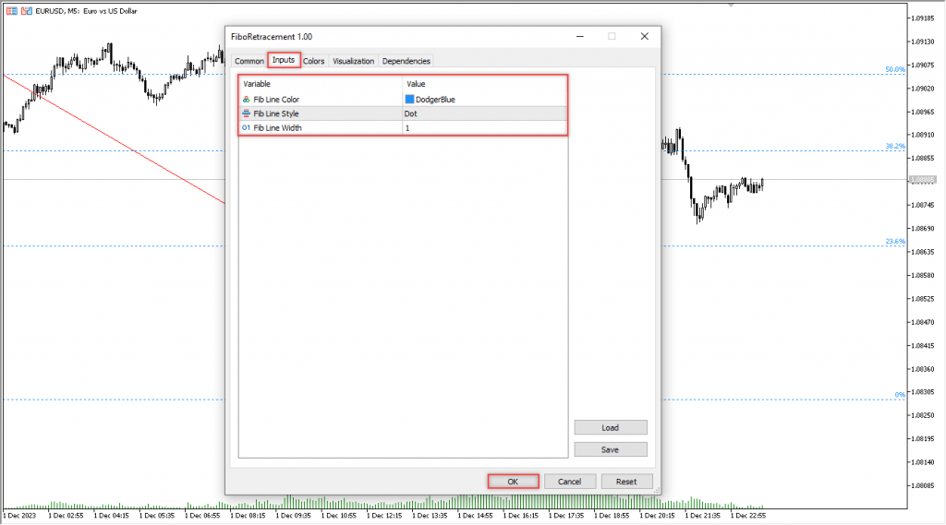This screenshot has height=525, width=946.
Task: Open the Visualization tab
Action: click(354, 61)
